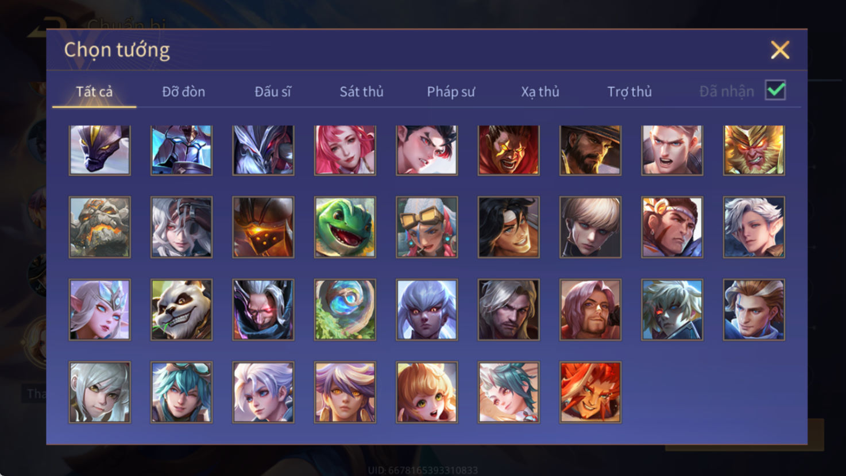Switch to the Đỡ đòn tab
This screenshot has height=476, width=846.
coord(183,92)
